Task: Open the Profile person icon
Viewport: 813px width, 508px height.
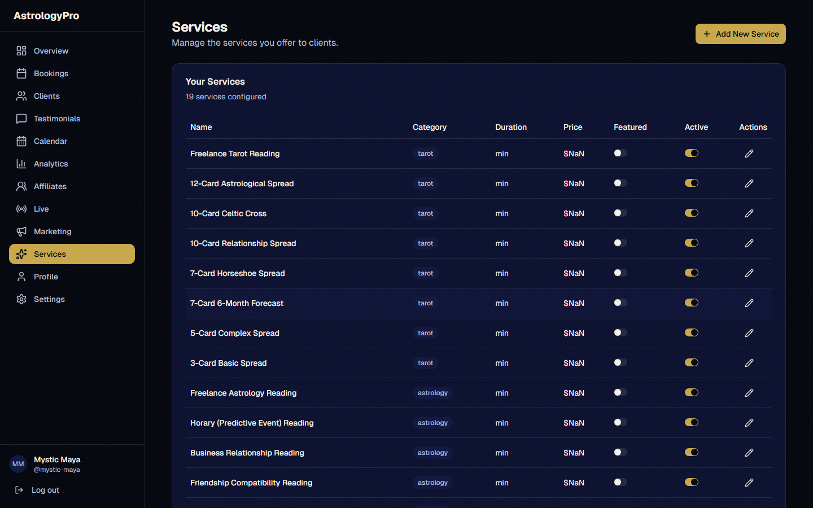Action: pyautogui.click(x=21, y=277)
